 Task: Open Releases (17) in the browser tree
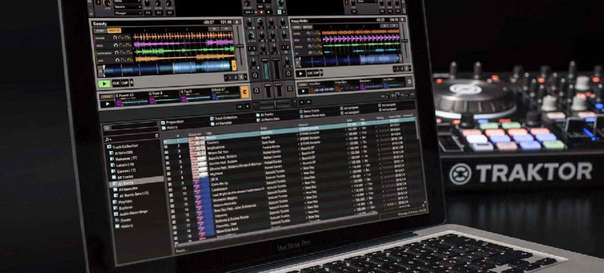point(126,159)
